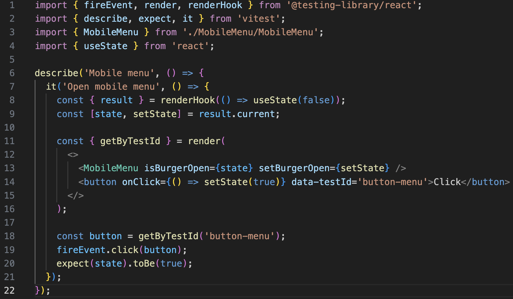Click the closing fragment tag '</>'

pyautogui.click(x=76, y=195)
